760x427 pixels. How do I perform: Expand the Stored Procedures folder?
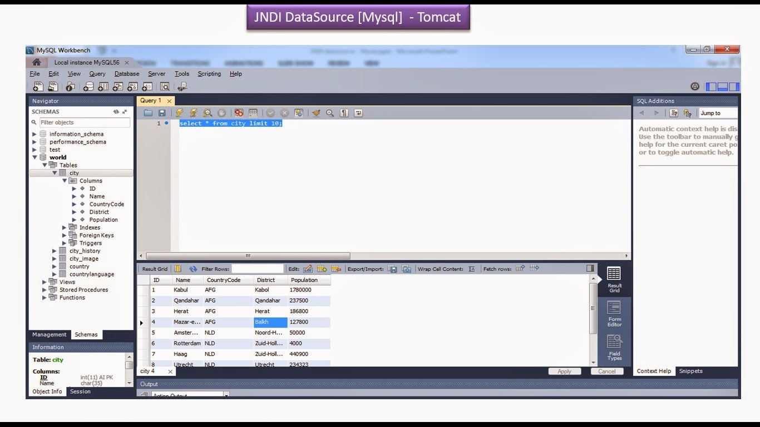tap(45, 290)
